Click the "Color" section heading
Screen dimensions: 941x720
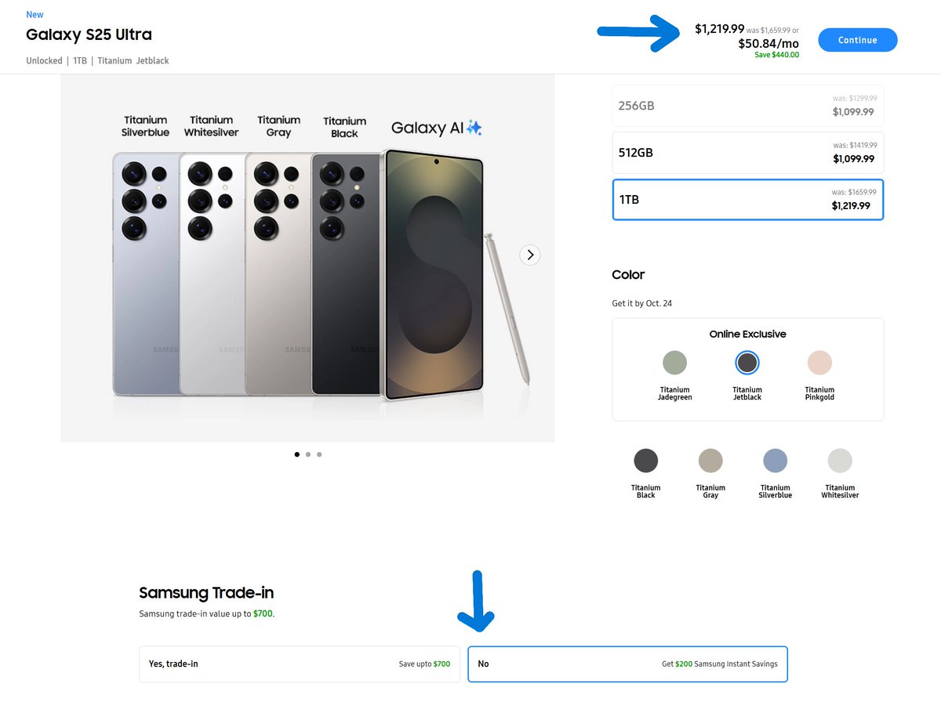click(628, 275)
